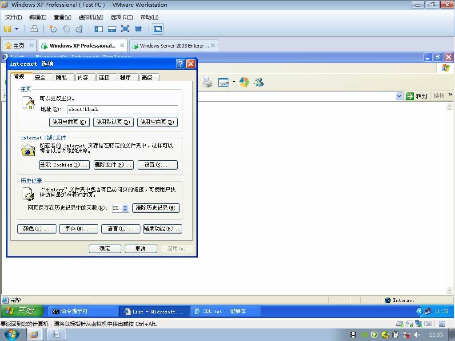Increase history days with the up spinner arrow
Viewport: 455px width, 341px height.
(x=125, y=206)
